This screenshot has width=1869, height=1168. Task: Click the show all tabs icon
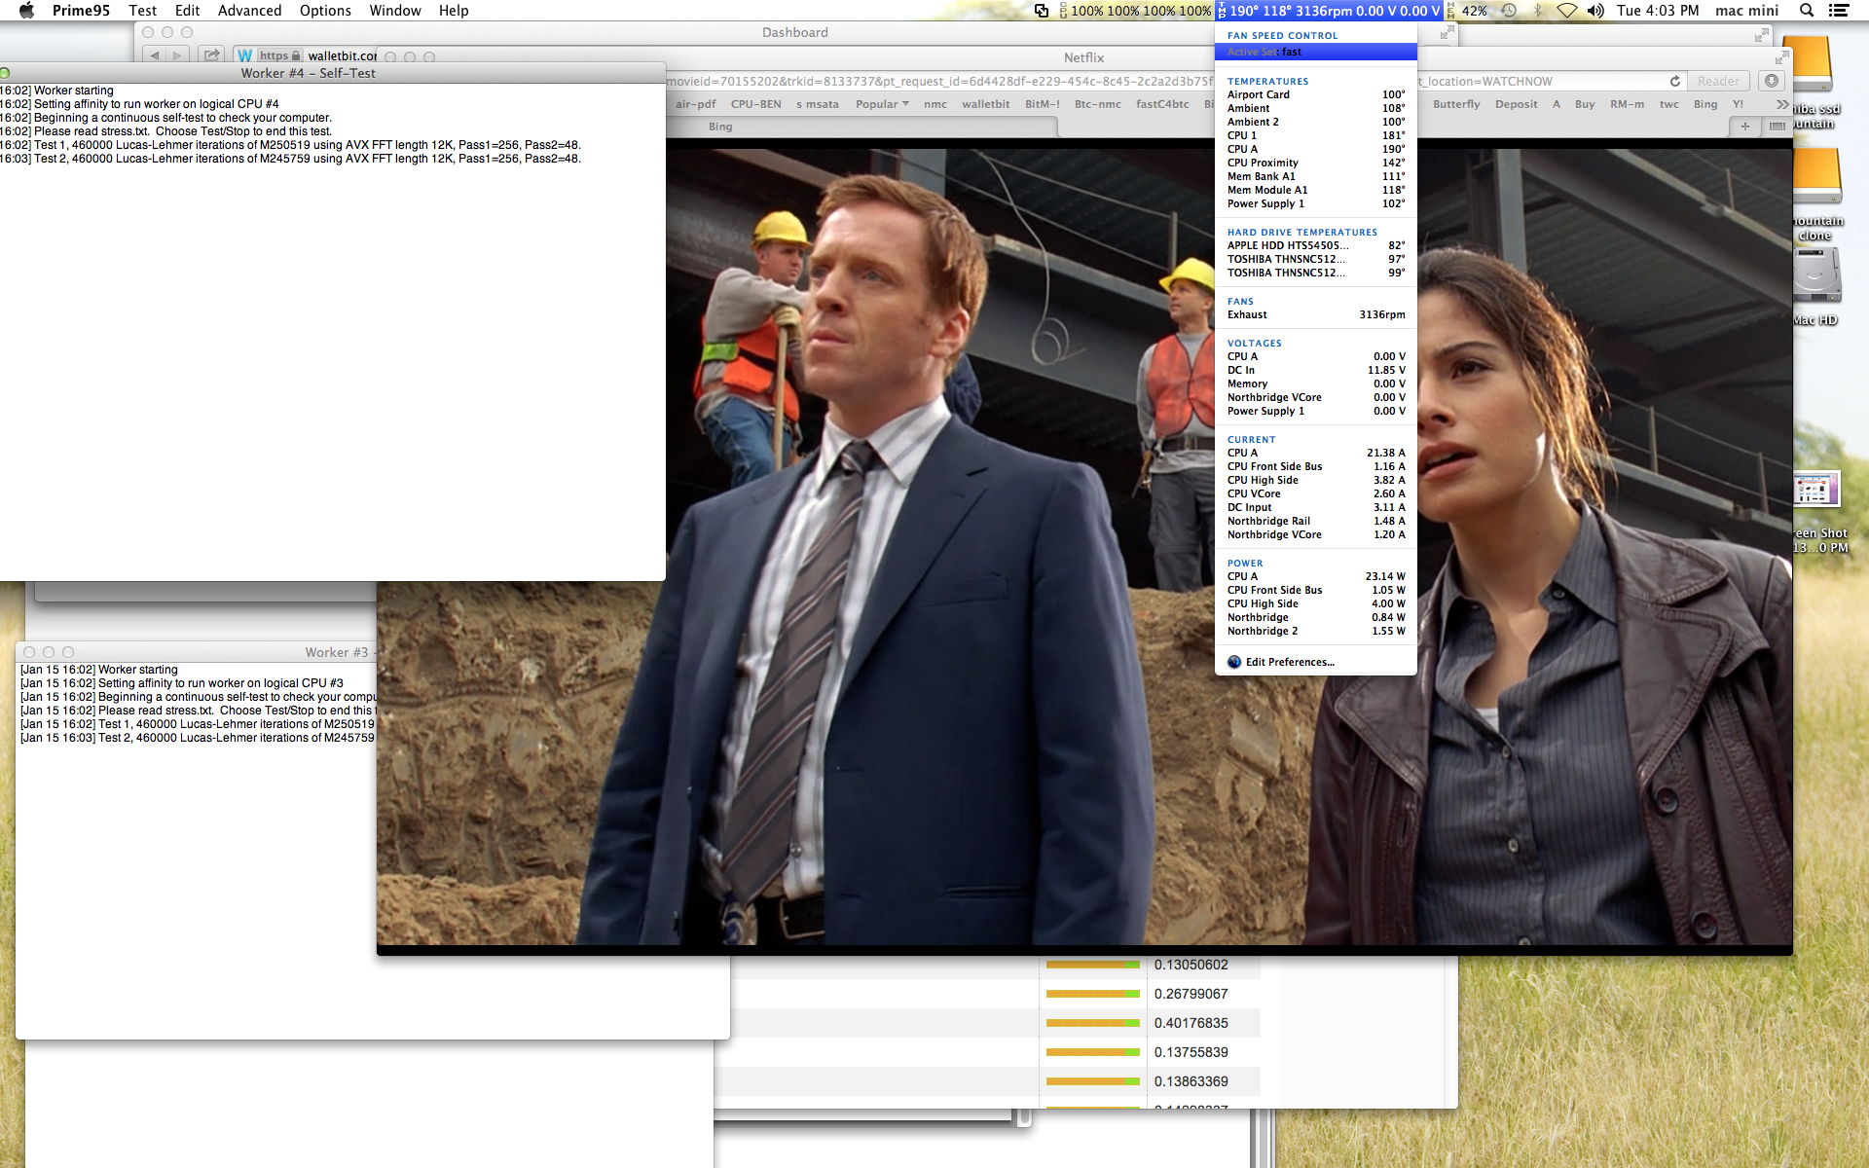click(x=1777, y=127)
